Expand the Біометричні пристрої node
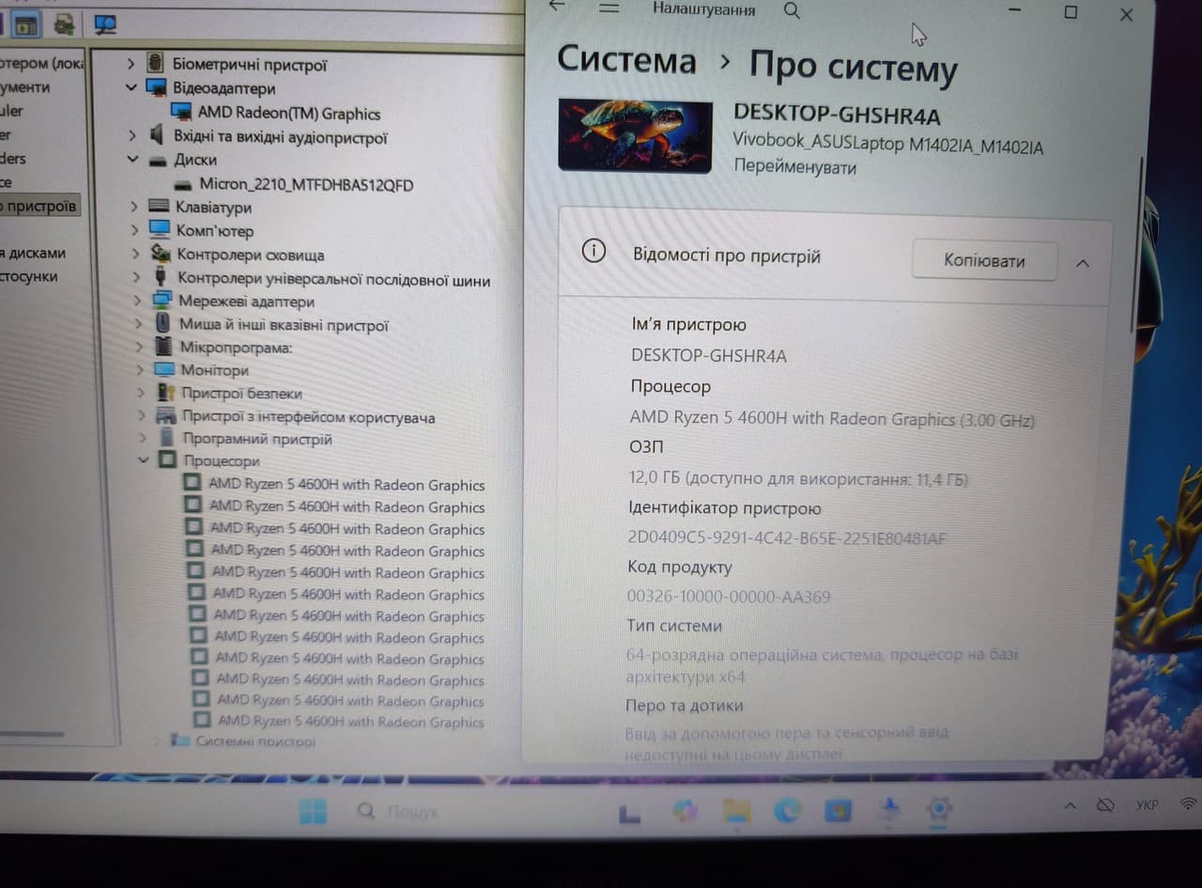The height and width of the screenshot is (888, 1202). [130, 64]
